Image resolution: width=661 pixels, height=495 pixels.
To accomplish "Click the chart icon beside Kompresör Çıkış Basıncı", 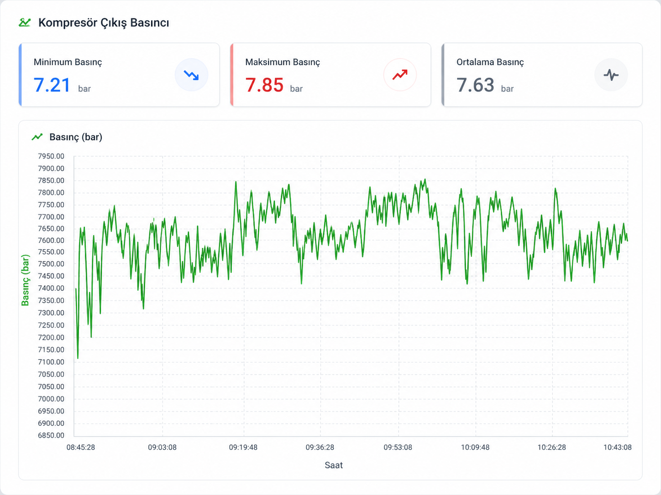I will pyautogui.click(x=25, y=22).
